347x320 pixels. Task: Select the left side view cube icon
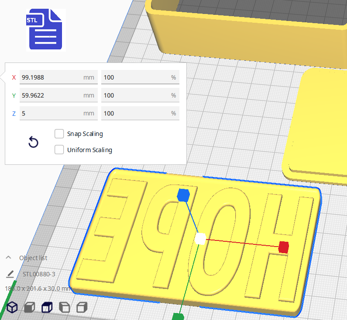coord(64,307)
